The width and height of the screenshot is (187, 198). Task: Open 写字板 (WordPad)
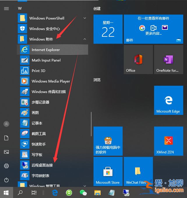click(52, 155)
